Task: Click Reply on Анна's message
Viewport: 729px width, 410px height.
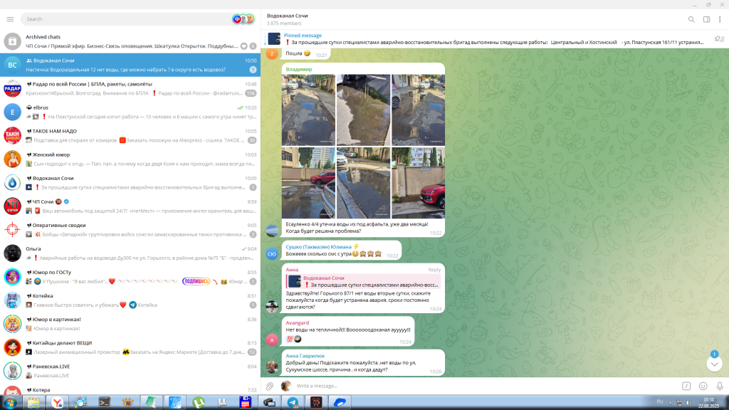Action: point(434,270)
